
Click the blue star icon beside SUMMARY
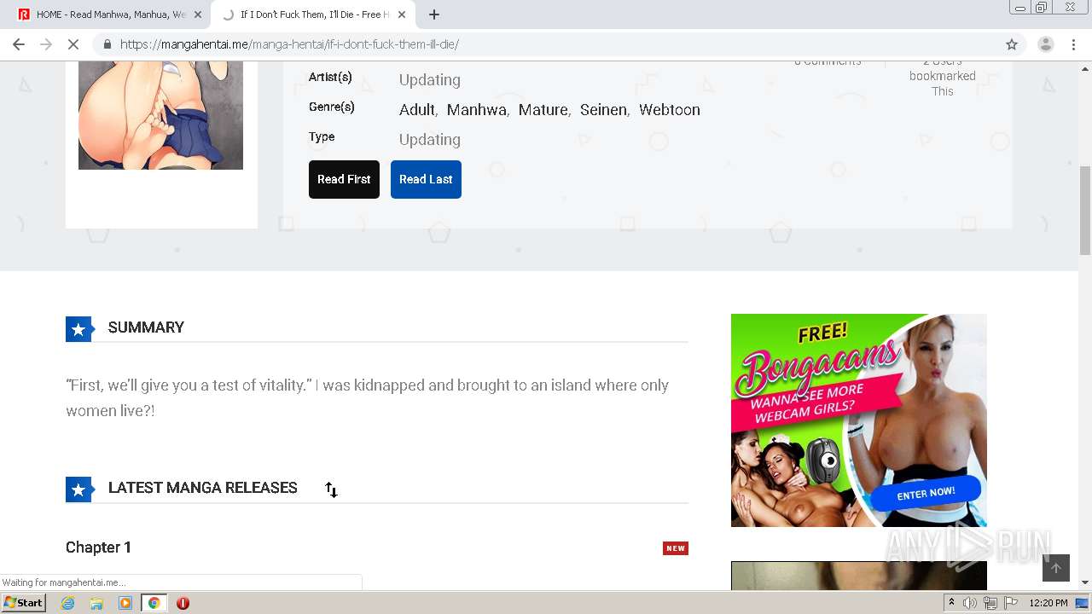click(x=78, y=329)
